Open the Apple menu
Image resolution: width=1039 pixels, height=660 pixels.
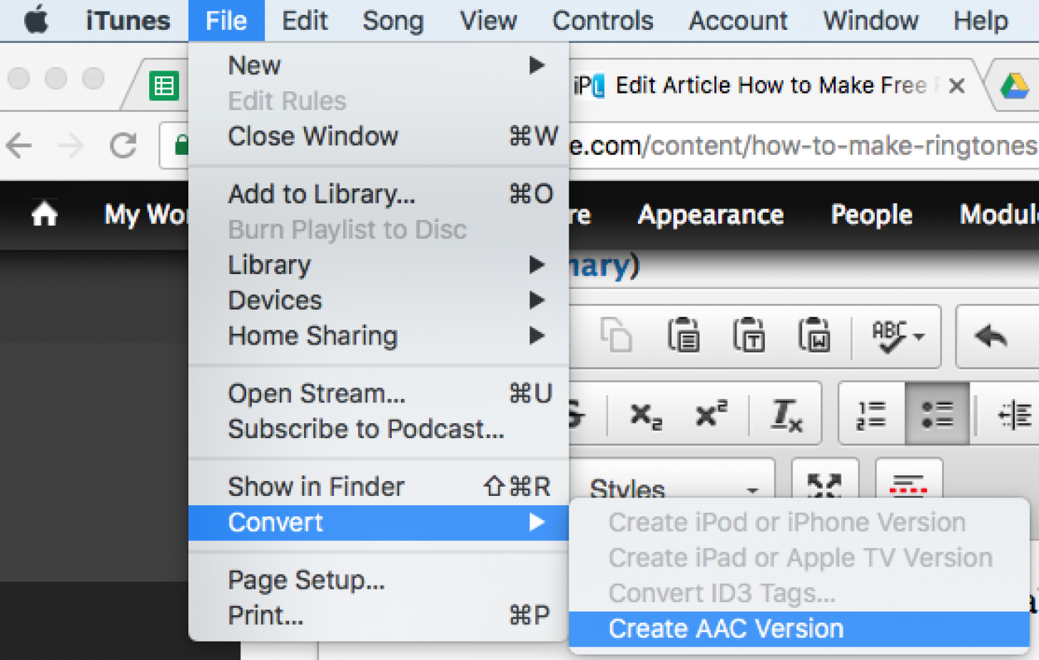tap(36, 21)
